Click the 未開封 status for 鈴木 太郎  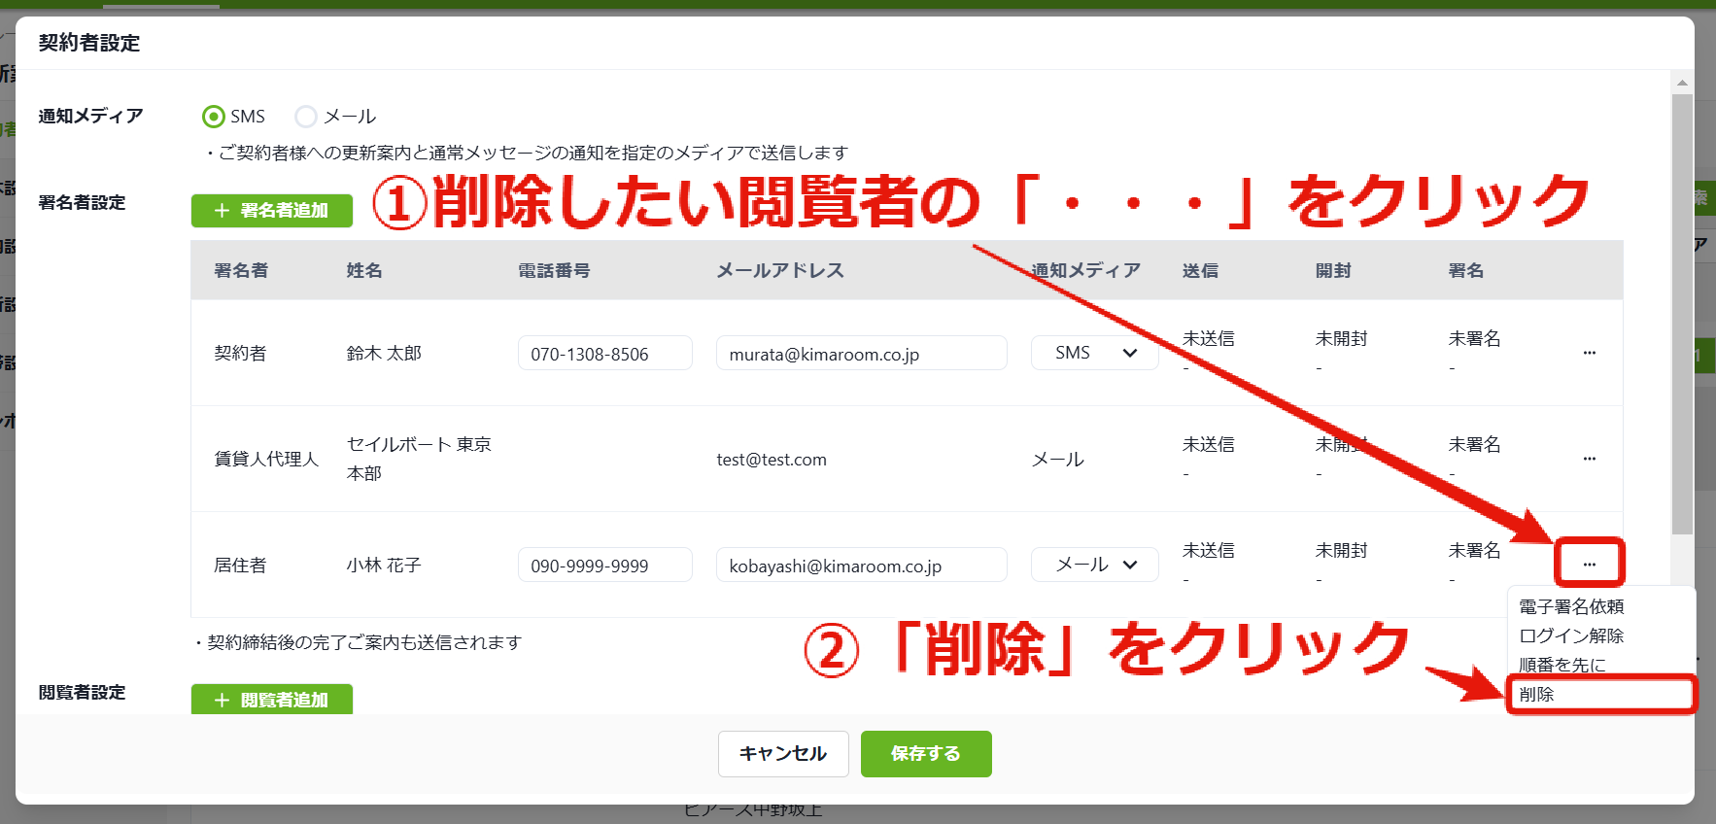click(1341, 338)
